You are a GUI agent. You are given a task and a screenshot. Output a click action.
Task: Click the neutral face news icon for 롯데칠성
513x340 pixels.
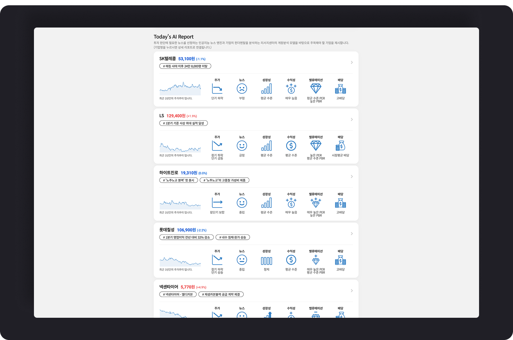click(x=242, y=260)
